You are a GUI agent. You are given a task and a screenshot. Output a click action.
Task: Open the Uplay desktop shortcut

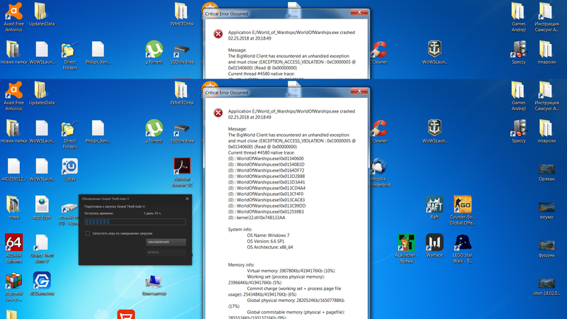tap(69, 167)
